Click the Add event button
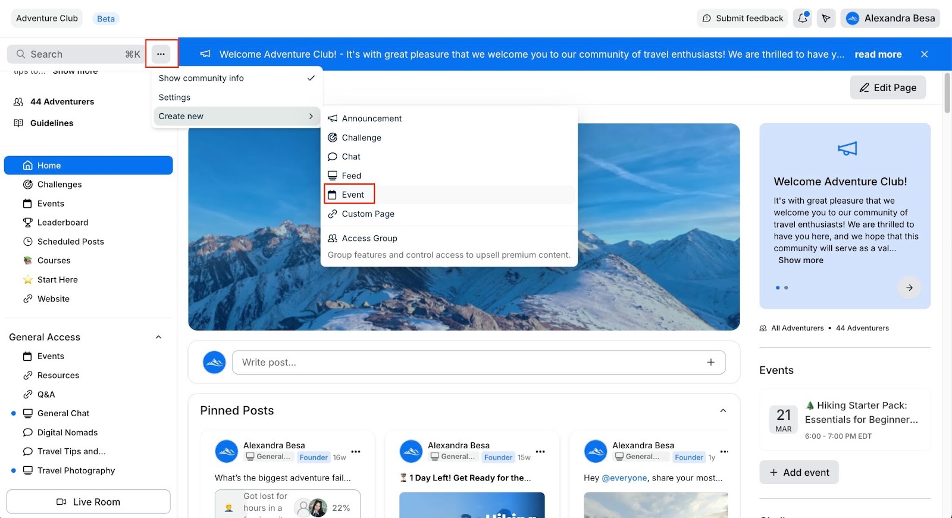The width and height of the screenshot is (952, 518). 799,472
